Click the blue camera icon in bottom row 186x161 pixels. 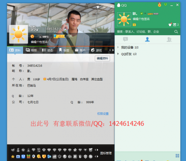click(18, 157)
